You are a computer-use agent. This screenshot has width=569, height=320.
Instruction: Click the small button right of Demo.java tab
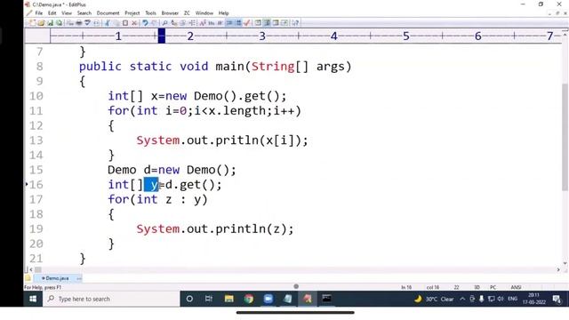[x=79, y=278]
